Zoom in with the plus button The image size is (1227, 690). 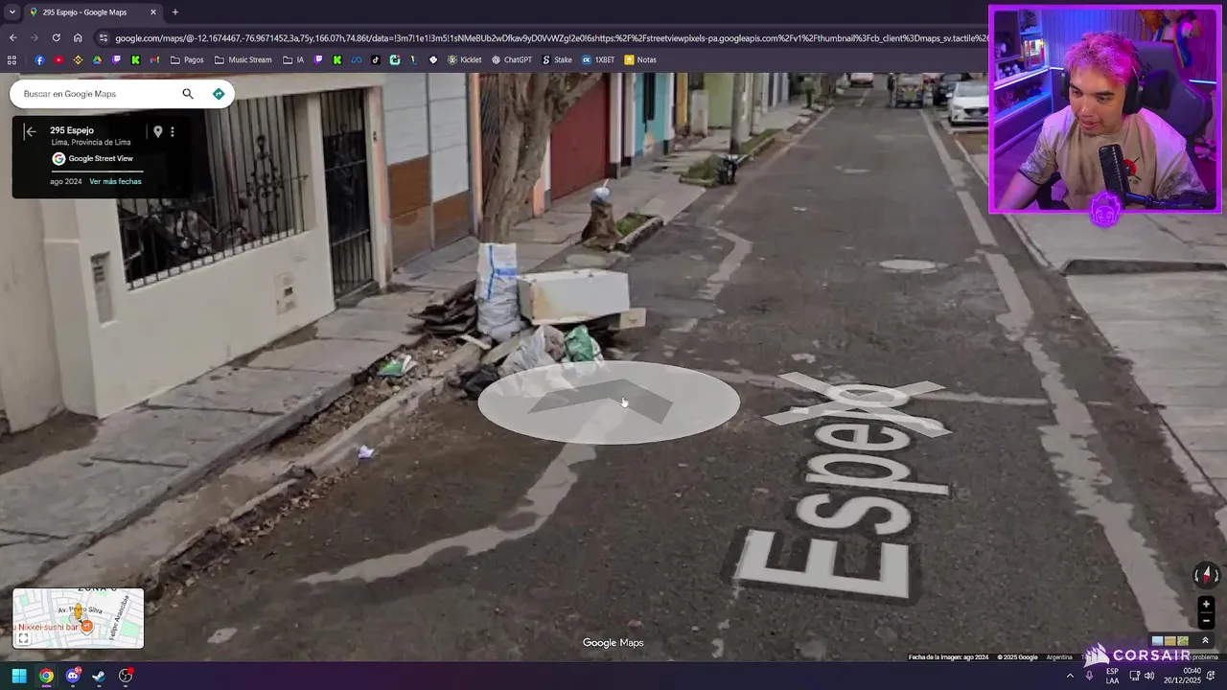[x=1206, y=605]
